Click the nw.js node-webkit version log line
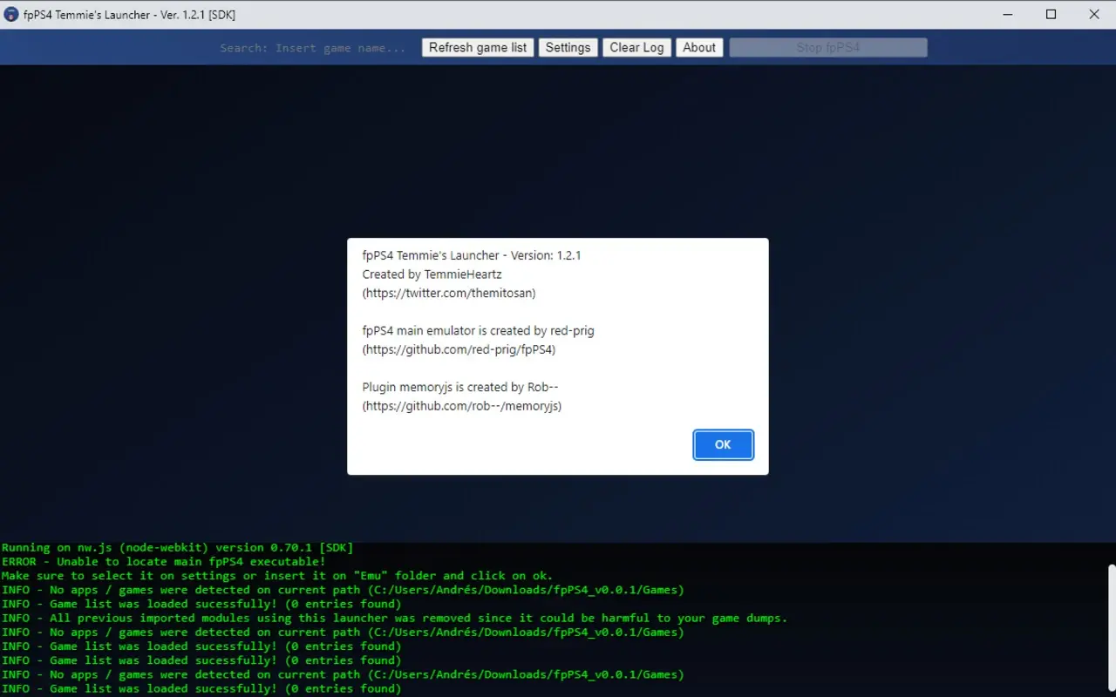This screenshot has width=1116, height=697. pyautogui.click(x=174, y=547)
